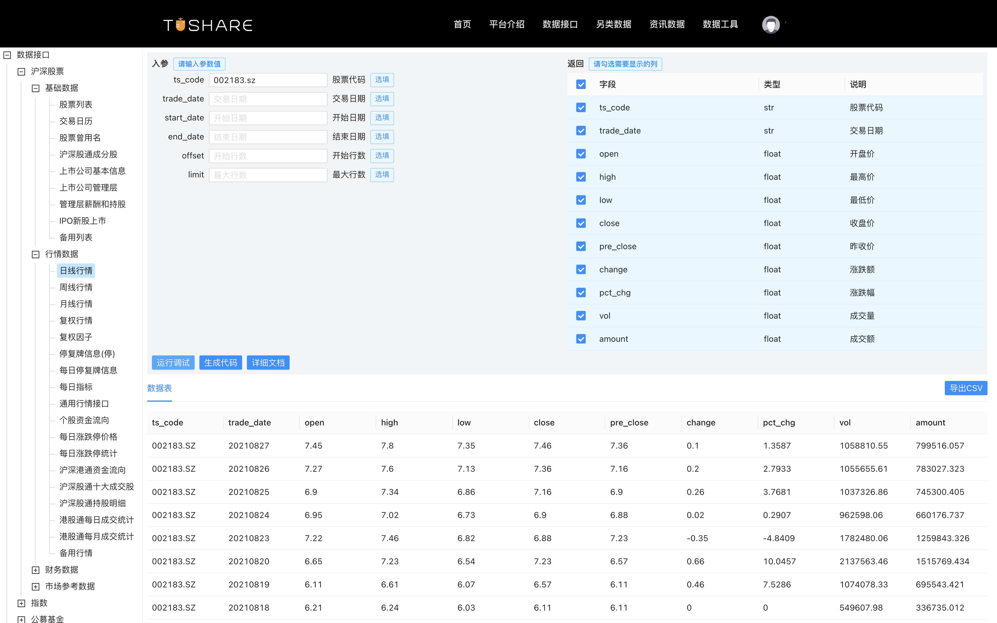Image resolution: width=997 pixels, height=623 pixels.
Task: Select the 周线行情 tree item
Action: [75, 287]
